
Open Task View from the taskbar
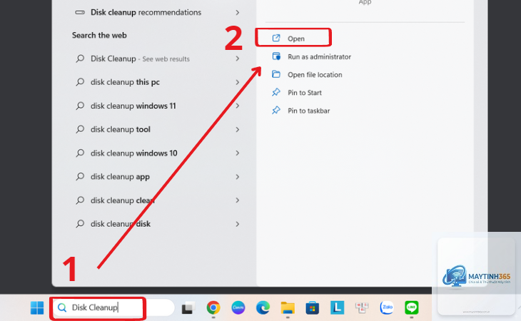188,308
